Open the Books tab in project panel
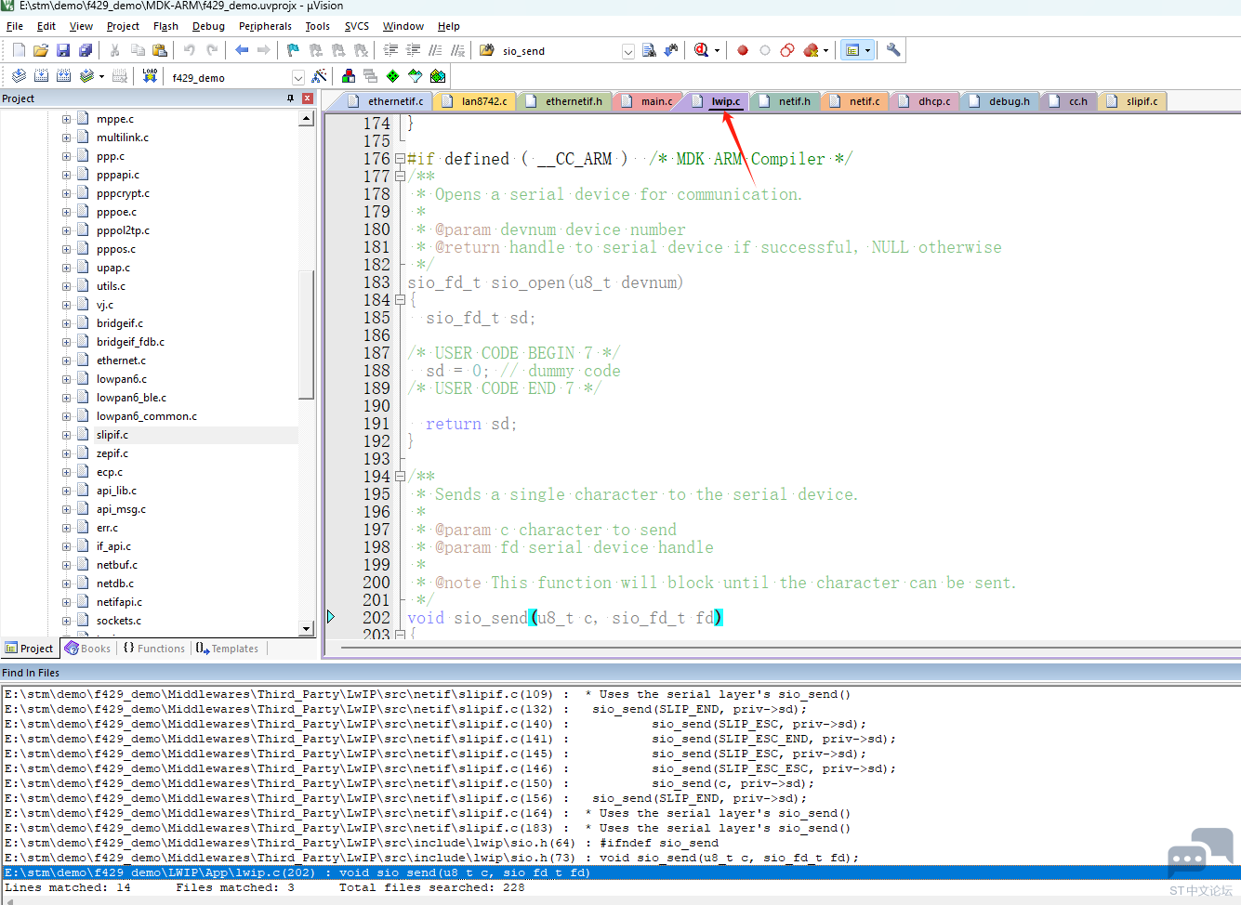The height and width of the screenshot is (905, 1241). (87, 649)
